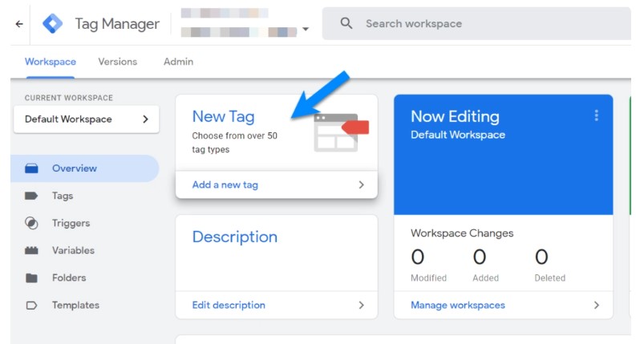Open the container selector dropdown arrow
The width and height of the screenshot is (636, 344).
(306, 29)
